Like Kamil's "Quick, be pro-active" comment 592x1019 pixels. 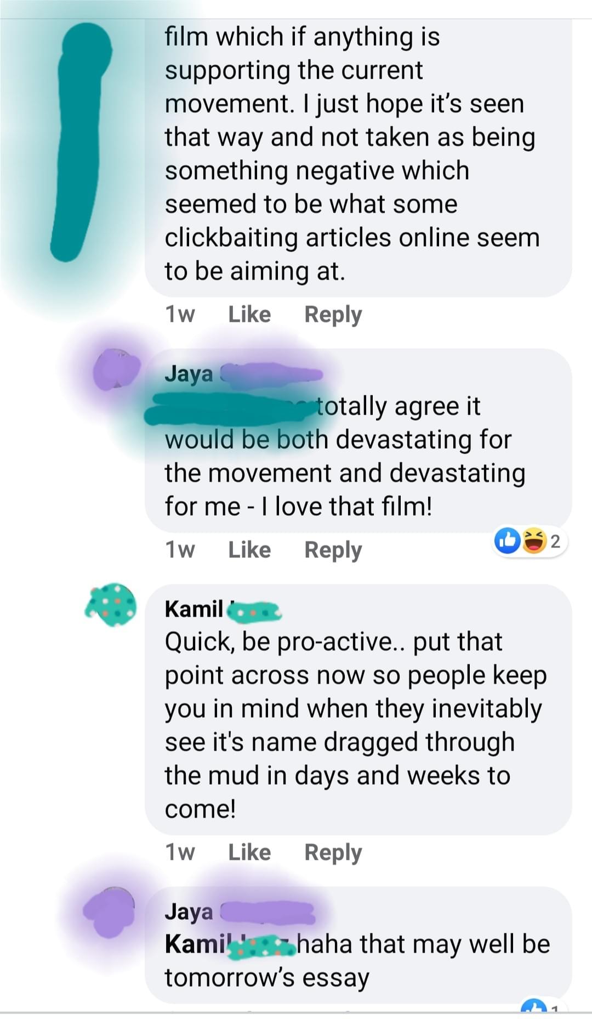tap(249, 852)
